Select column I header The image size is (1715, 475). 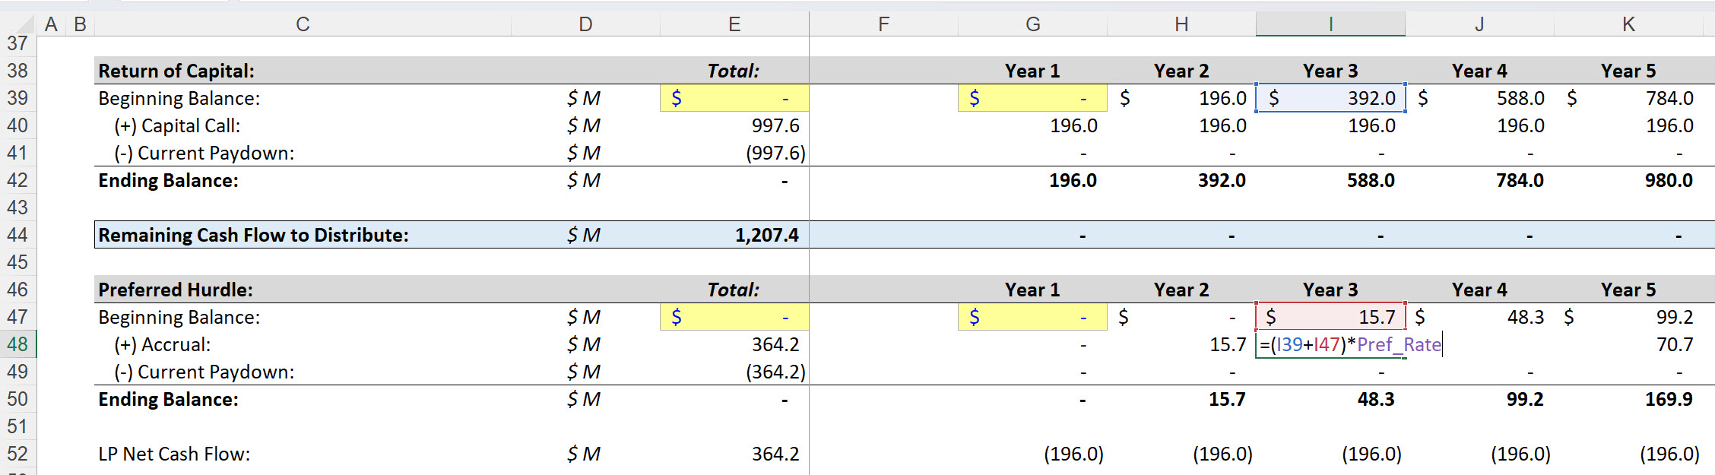(1330, 24)
